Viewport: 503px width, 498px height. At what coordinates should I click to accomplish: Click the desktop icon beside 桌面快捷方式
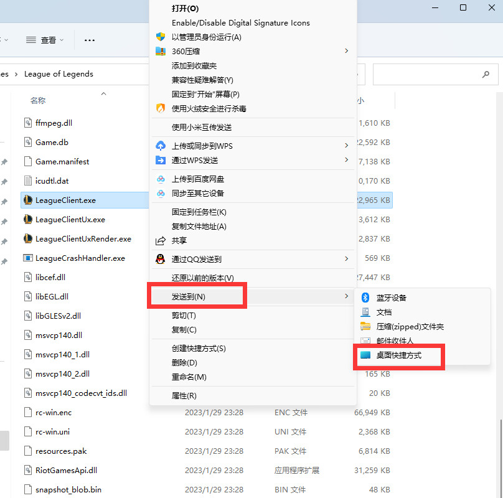pos(365,355)
